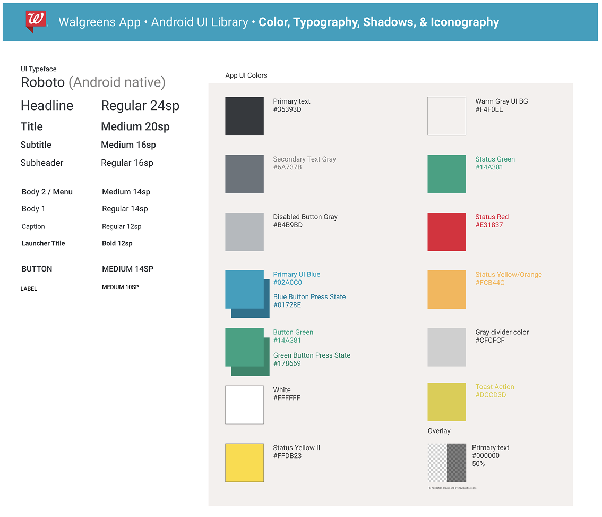Click 'Medium 14sp' in mixed case
Image resolution: width=602 pixels, height=517 pixels.
point(126,192)
